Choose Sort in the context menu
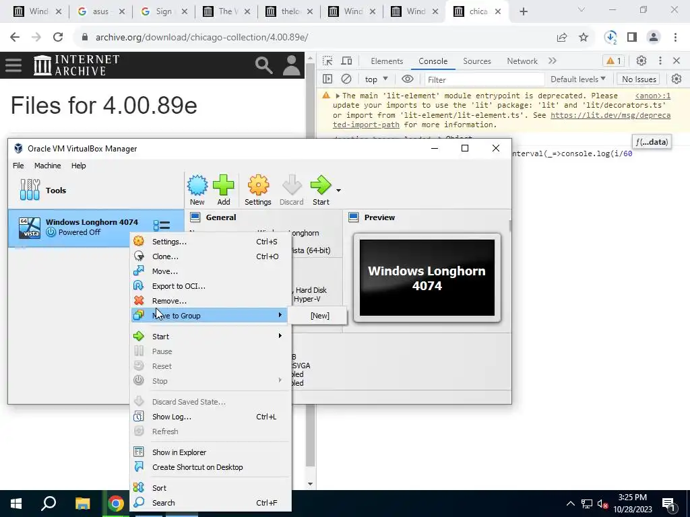 pos(211,488)
